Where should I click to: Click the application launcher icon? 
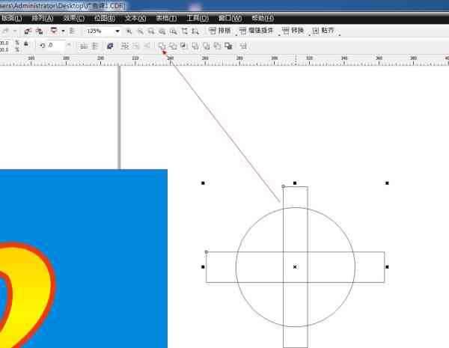(54, 31)
